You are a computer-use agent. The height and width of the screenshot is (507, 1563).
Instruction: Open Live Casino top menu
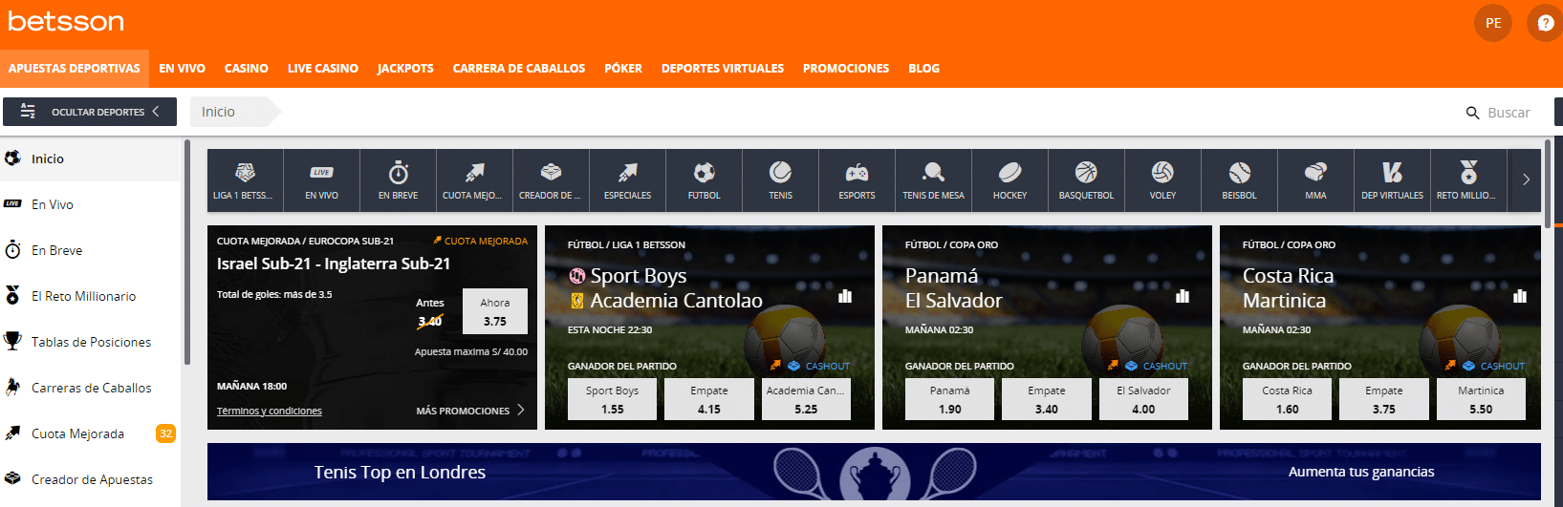tap(323, 69)
